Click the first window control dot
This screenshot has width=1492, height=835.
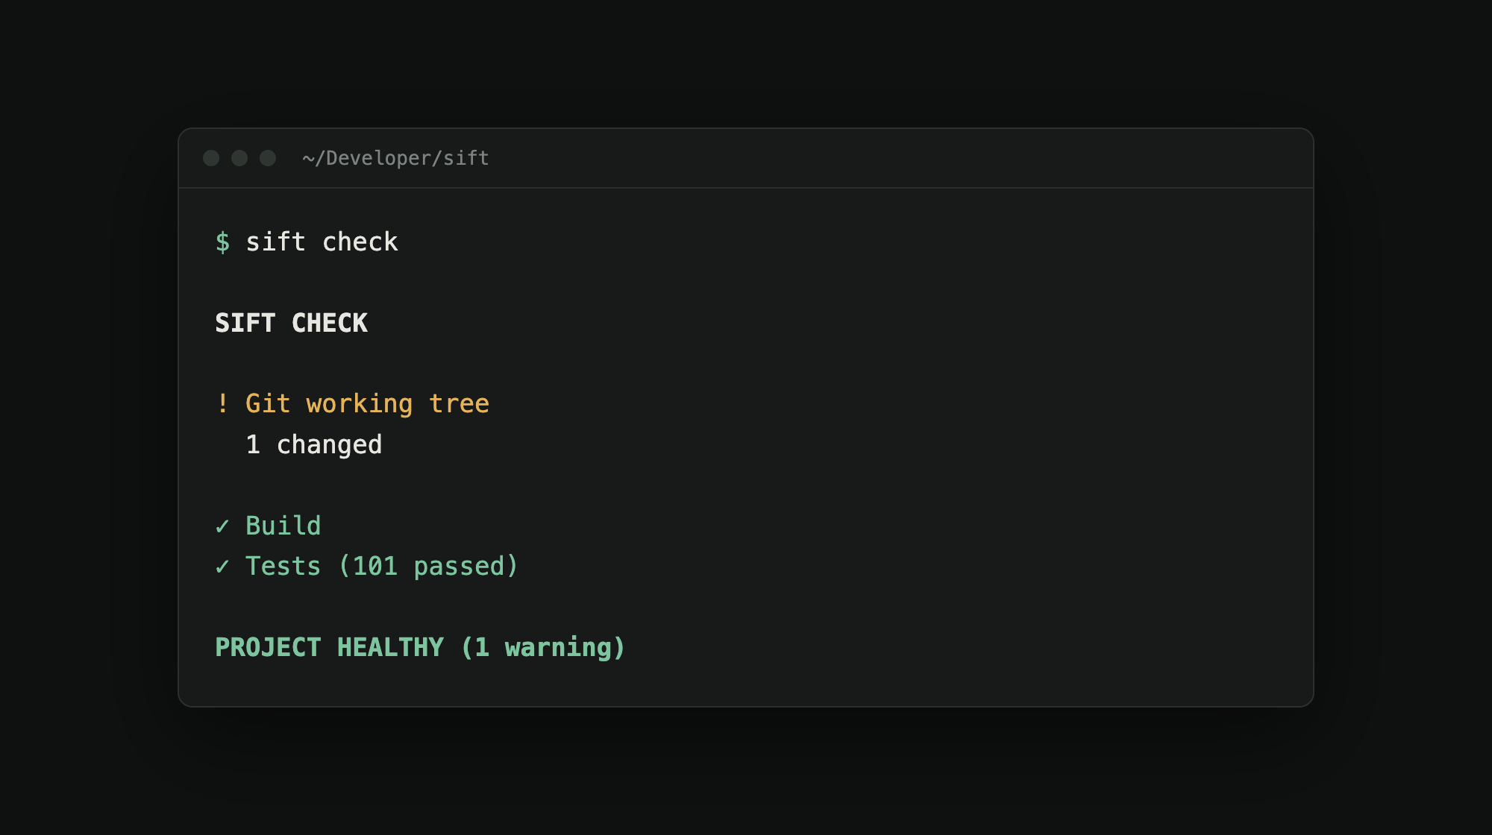pyautogui.click(x=211, y=158)
